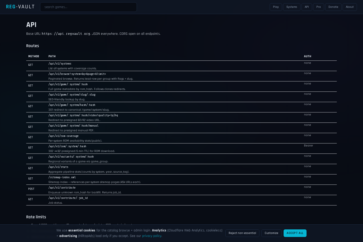Select path /api/v1/game/:system/slug/:slug
Screen dimensions: 363x242
[x=72, y=95]
